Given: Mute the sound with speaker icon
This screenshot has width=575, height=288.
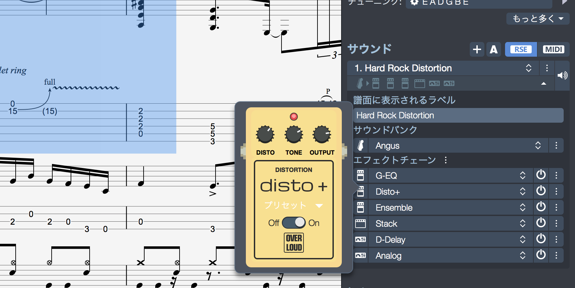Looking at the screenshot, I should 562,75.
